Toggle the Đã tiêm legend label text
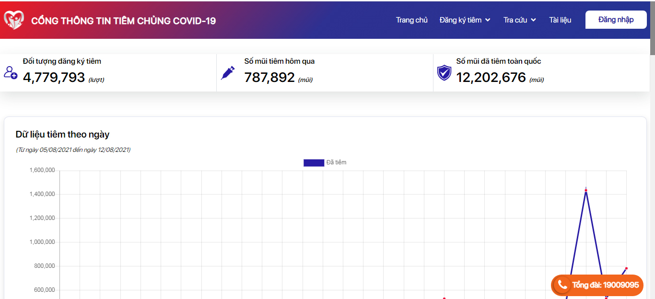 click(x=336, y=162)
